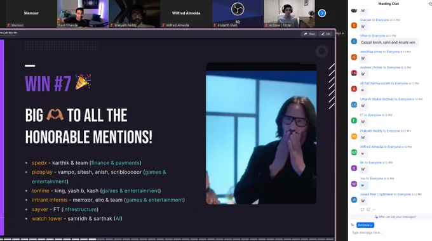Click Jeevithaa Shree's sender name in chat

(371, 51)
